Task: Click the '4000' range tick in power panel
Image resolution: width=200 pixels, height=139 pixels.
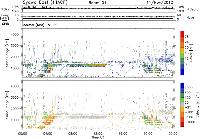Action: pyautogui.click(x=14, y=34)
